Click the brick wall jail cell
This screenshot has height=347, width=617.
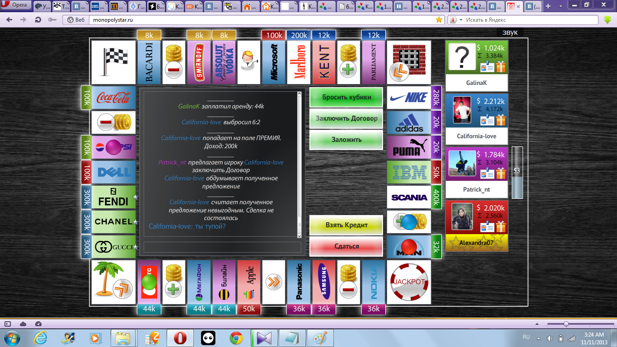[x=409, y=62]
